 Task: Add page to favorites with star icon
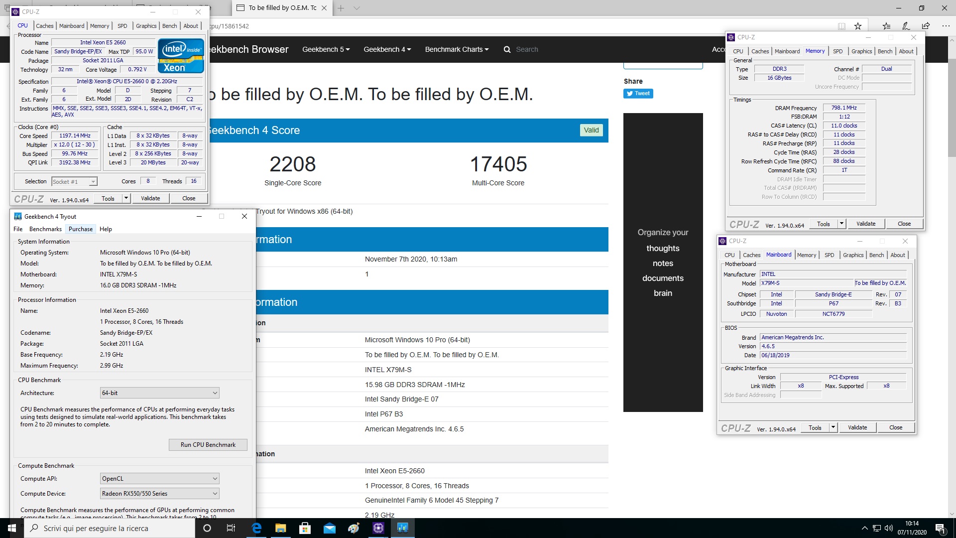pyautogui.click(x=857, y=26)
